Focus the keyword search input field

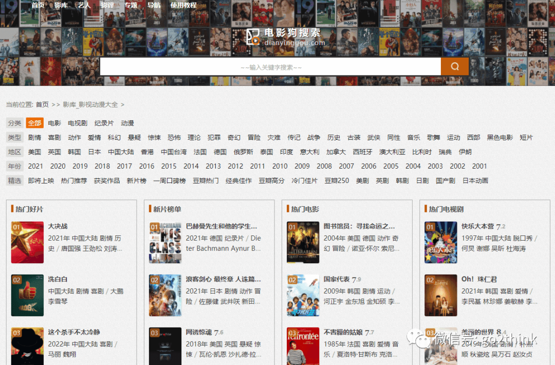[270, 66]
